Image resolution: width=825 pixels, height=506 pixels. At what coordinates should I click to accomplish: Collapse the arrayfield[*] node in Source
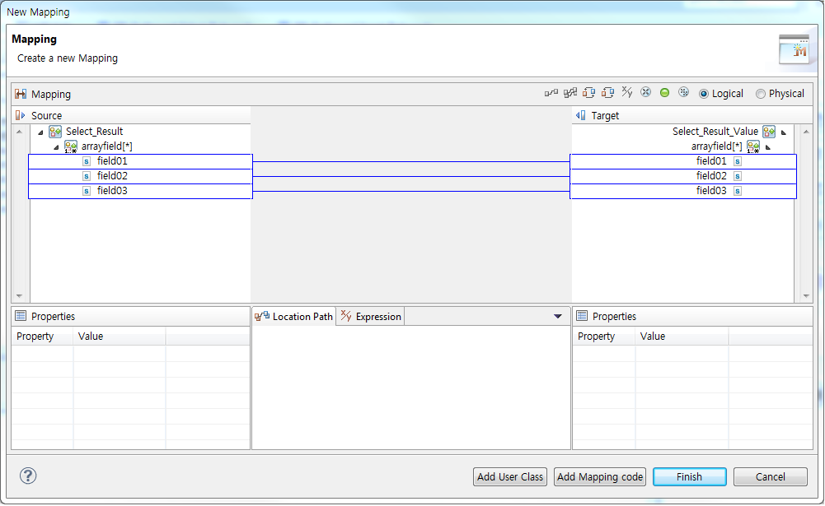tap(55, 146)
